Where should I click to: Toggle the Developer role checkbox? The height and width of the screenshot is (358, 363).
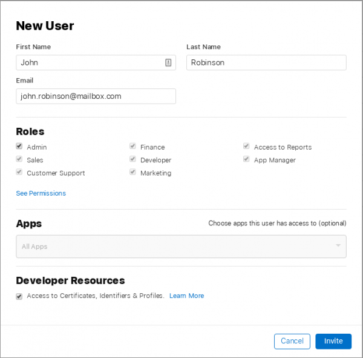click(x=132, y=159)
